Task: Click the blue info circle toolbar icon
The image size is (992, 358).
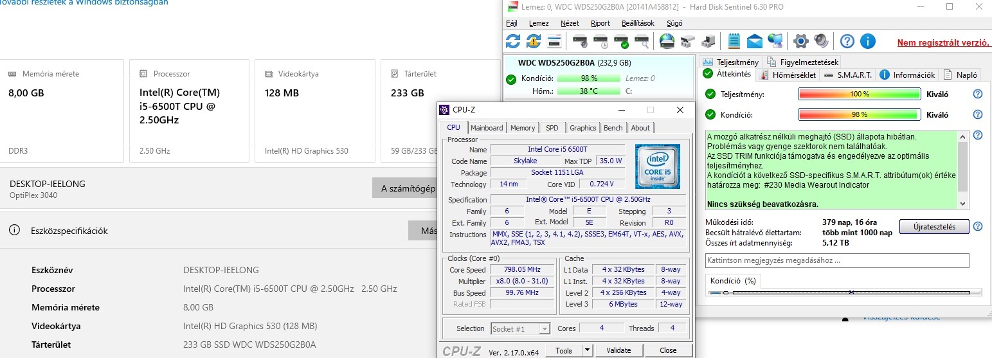Action: 868,42
